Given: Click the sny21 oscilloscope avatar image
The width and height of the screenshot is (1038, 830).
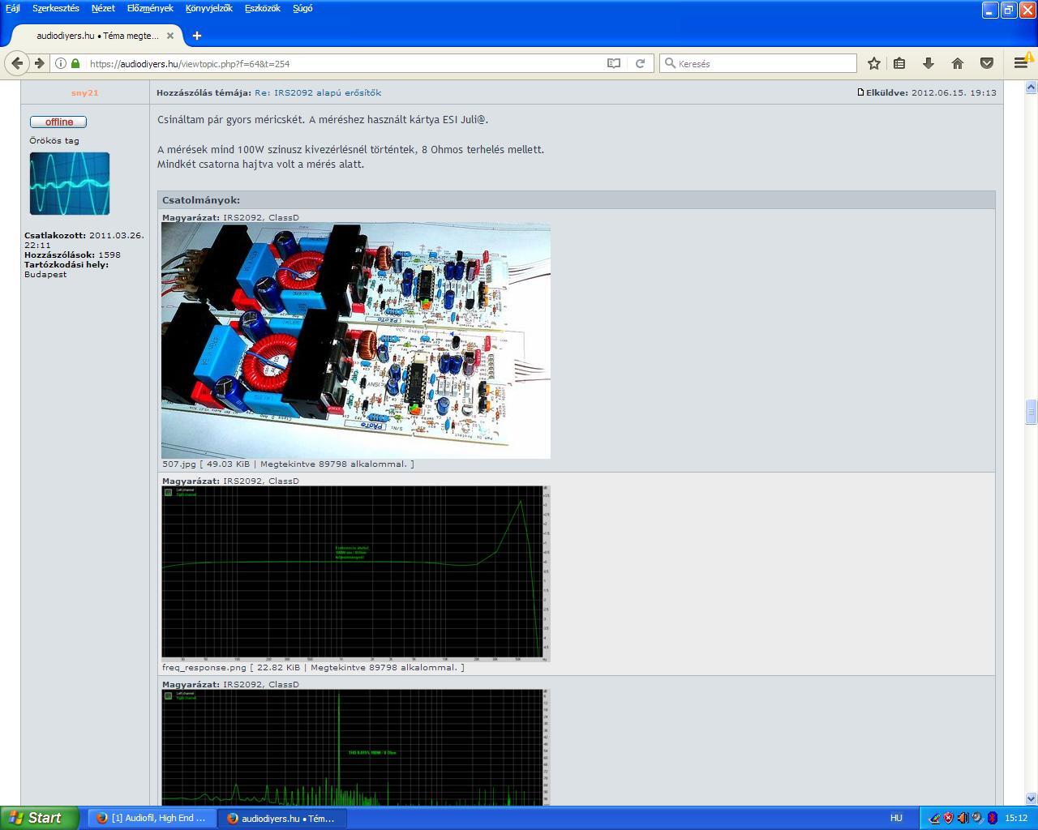Looking at the screenshot, I should (70, 184).
